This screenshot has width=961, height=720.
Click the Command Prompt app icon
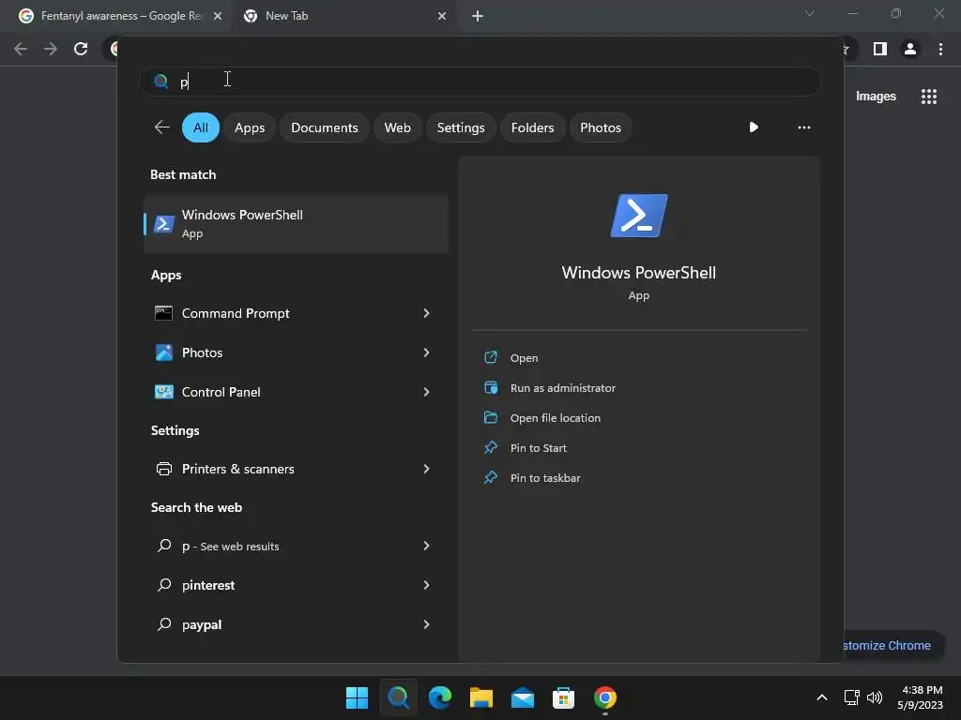[163, 313]
